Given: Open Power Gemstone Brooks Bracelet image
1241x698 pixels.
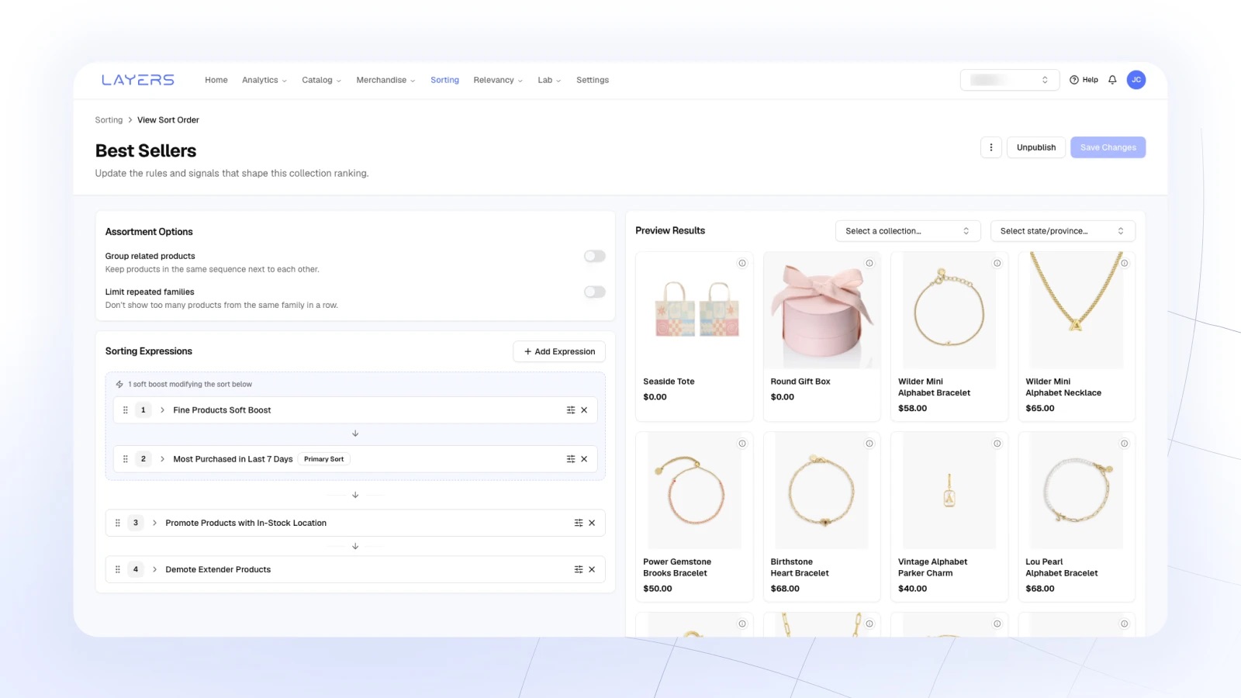Looking at the screenshot, I should point(695,491).
